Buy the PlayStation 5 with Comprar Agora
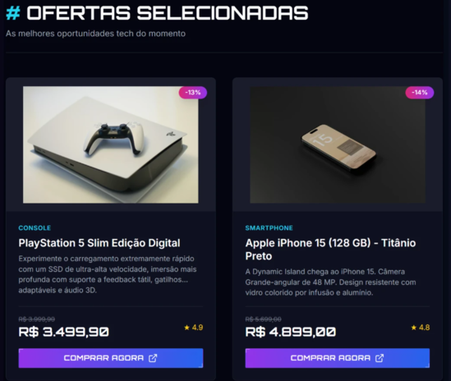 [111, 358]
